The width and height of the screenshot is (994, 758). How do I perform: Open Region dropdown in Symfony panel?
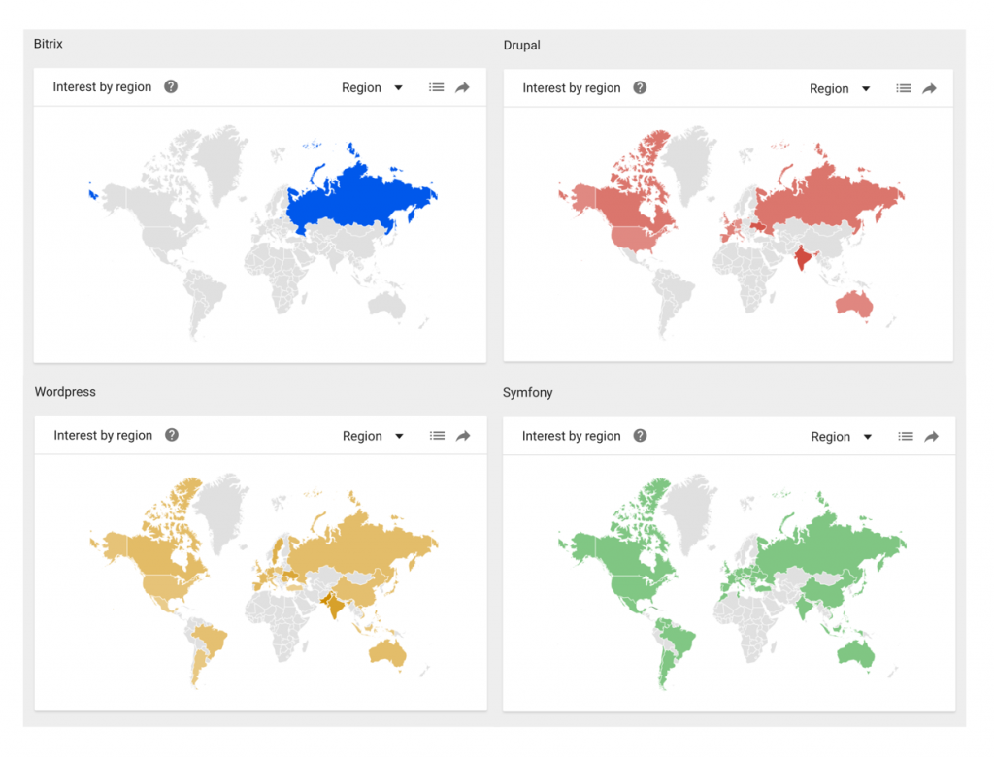842,437
